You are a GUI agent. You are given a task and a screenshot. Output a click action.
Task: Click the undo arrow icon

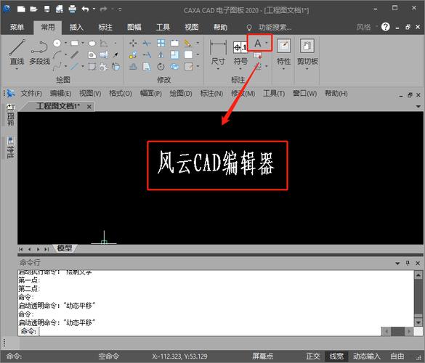pyautogui.click(x=86, y=9)
